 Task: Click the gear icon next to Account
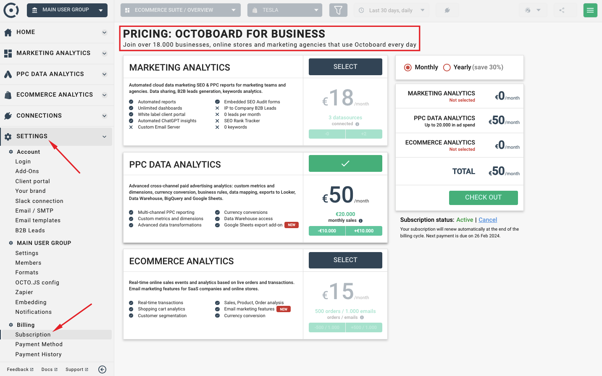click(11, 152)
